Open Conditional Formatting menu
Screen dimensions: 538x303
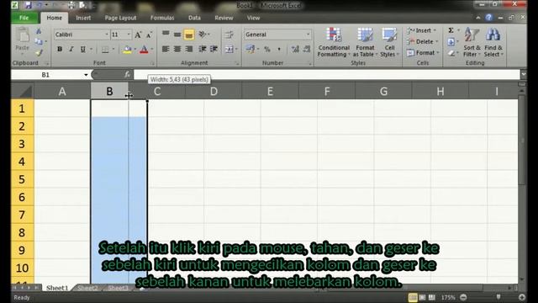click(334, 42)
